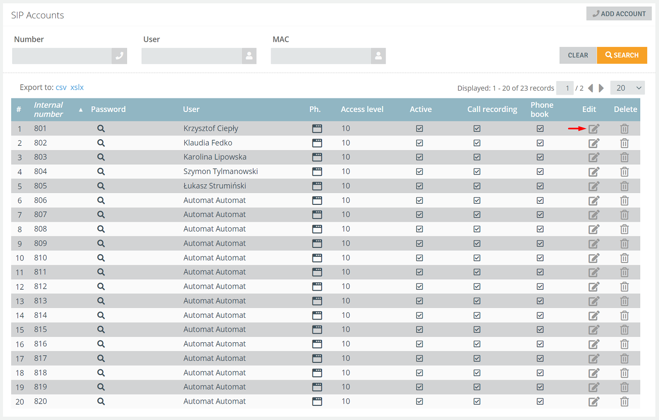659x420 pixels.
Task: Delete account 814
Action: pyautogui.click(x=624, y=315)
